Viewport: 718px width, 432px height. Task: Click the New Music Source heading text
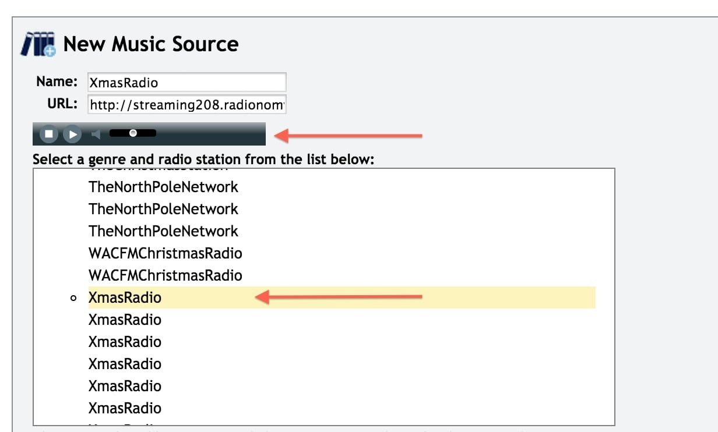[150, 44]
